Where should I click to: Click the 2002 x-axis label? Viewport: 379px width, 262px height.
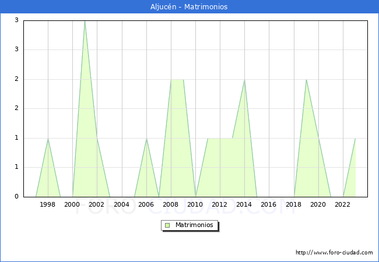[97, 204]
